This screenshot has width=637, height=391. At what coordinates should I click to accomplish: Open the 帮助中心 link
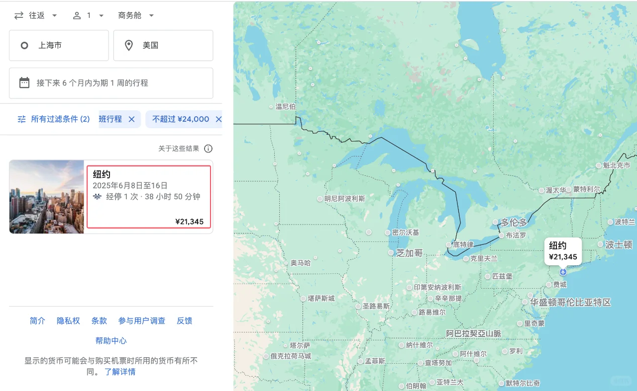(110, 340)
